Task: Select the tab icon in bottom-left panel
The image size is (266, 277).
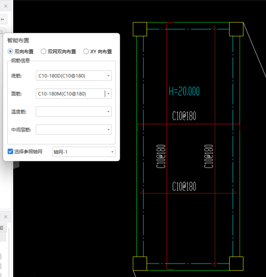Action: click(2, 227)
